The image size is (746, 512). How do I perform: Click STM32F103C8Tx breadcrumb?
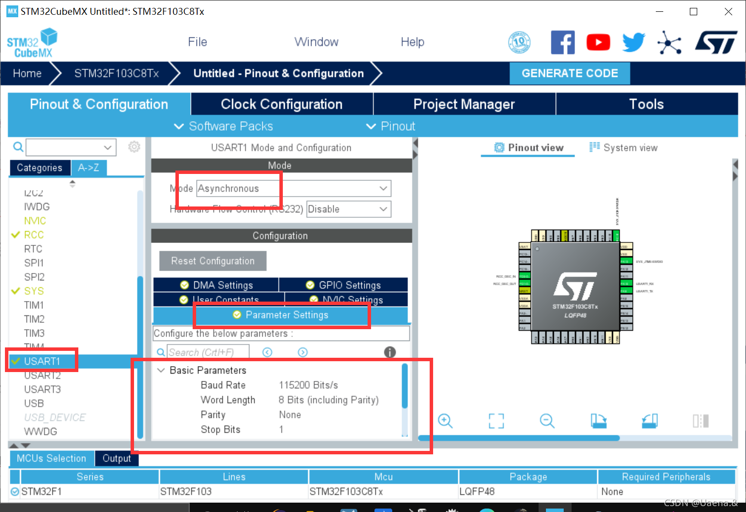(x=117, y=73)
